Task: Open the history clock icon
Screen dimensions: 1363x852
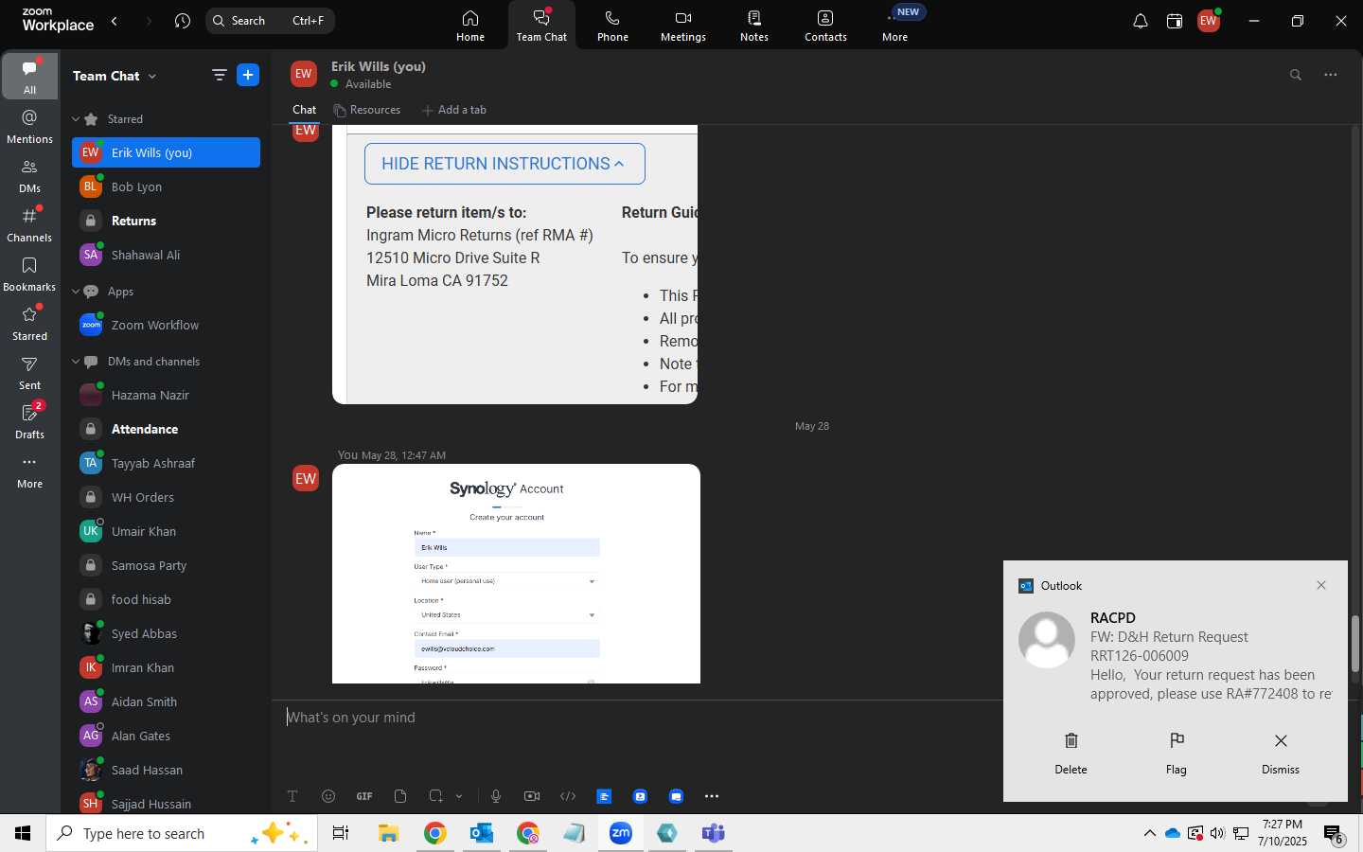Action: [x=183, y=21]
